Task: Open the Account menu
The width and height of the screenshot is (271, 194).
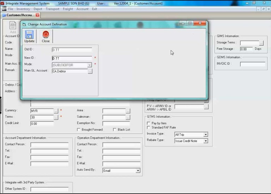Action: 83,9
